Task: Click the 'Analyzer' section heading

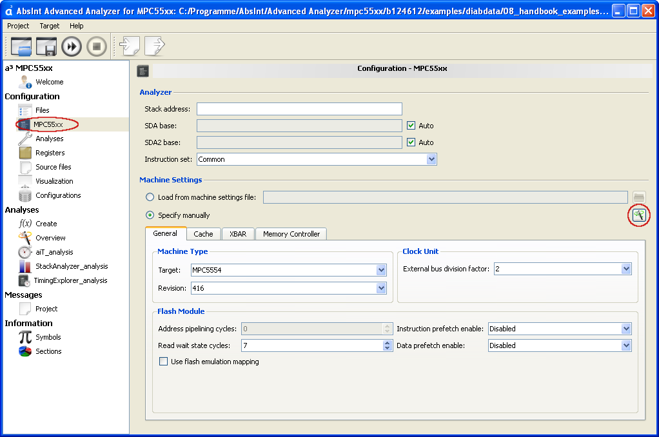Action: point(155,92)
